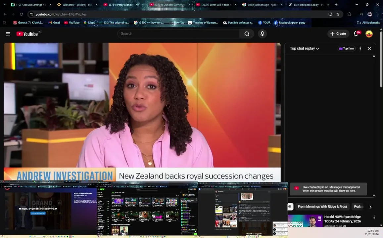Close the Account Settings tab

(x=50, y=4)
